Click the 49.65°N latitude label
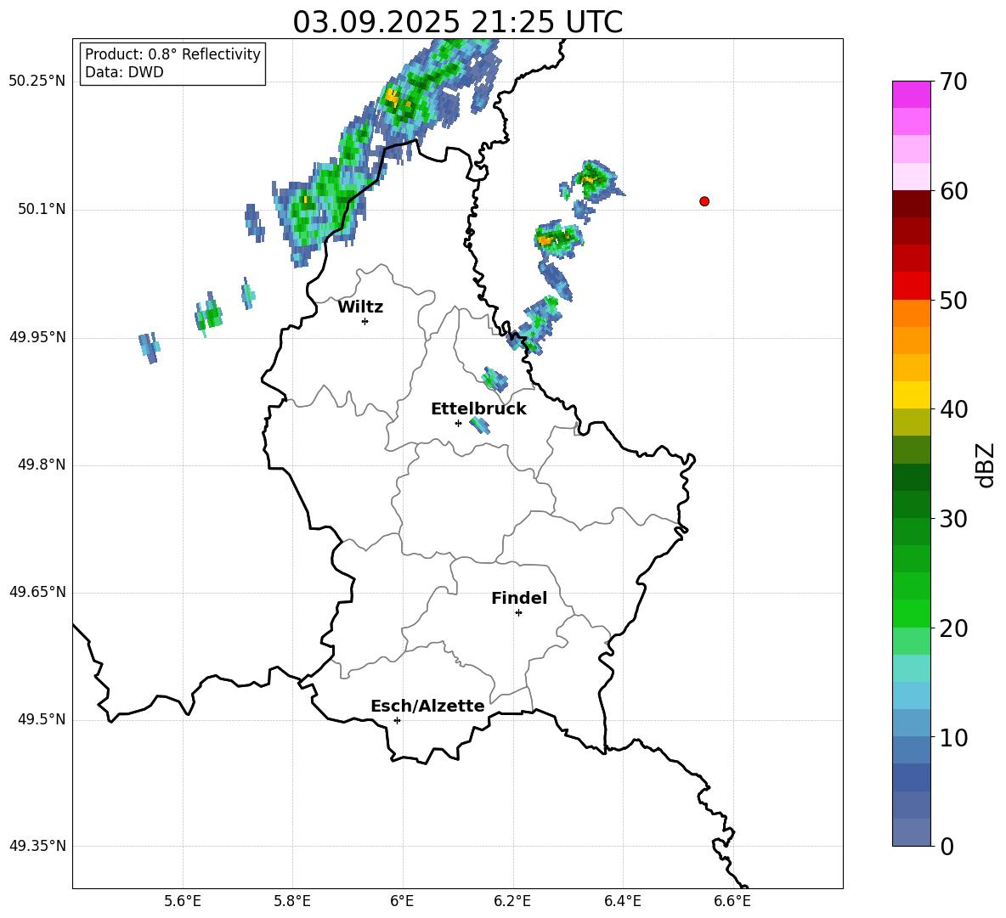Screen dimensions: 1006x918 37,592
